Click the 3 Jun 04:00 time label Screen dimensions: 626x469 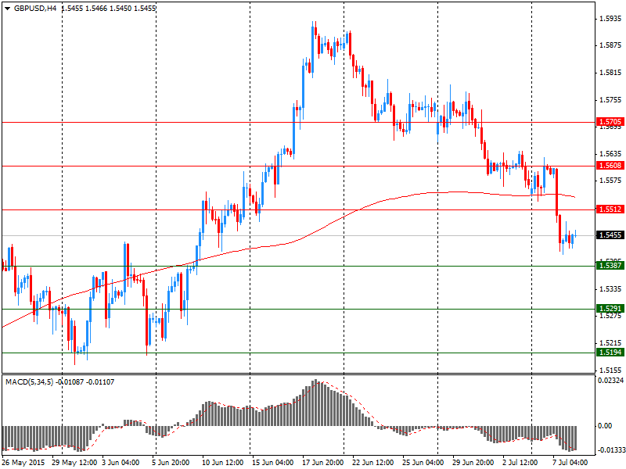click(x=121, y=463)
